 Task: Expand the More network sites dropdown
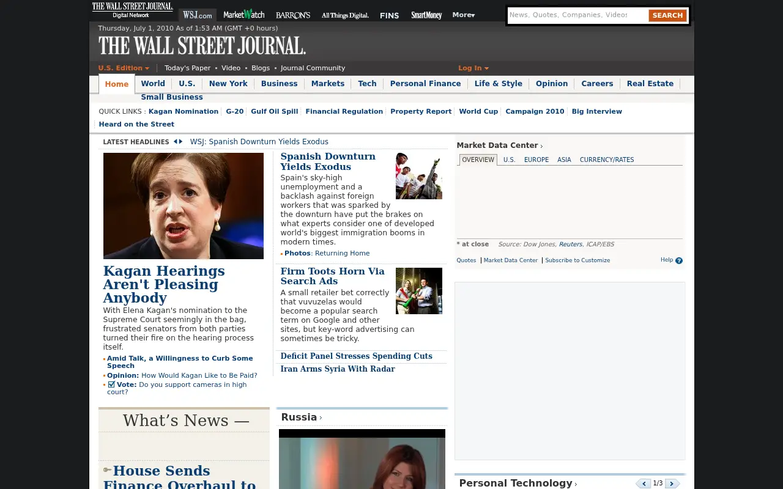click(464, 15)
